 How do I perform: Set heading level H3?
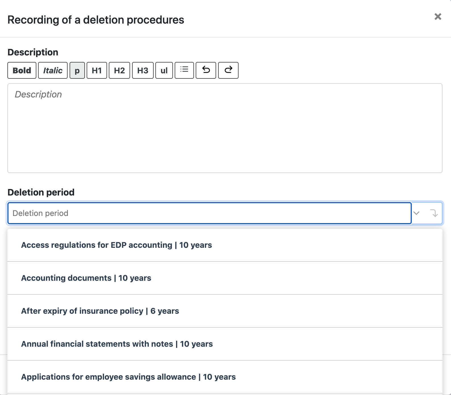(x=143, y=70)
